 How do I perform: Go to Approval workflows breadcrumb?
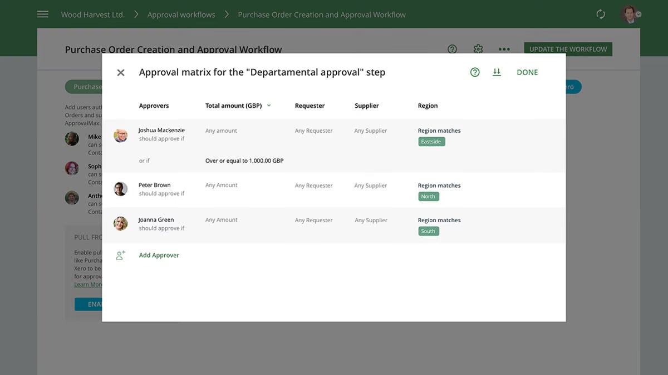pyautogui.click(x=181, y=15)
